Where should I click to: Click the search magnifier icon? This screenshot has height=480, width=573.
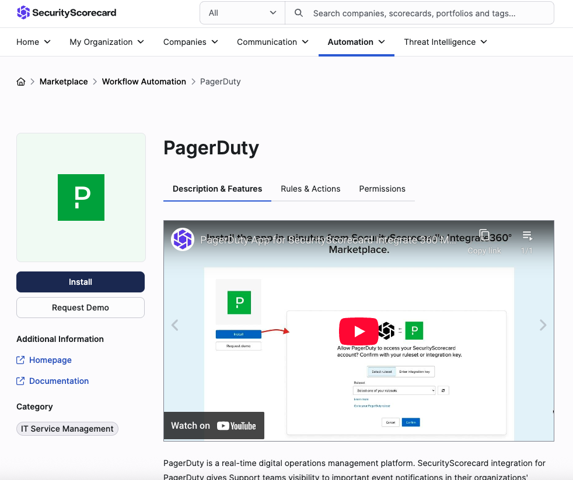click(x=299, y=13)
